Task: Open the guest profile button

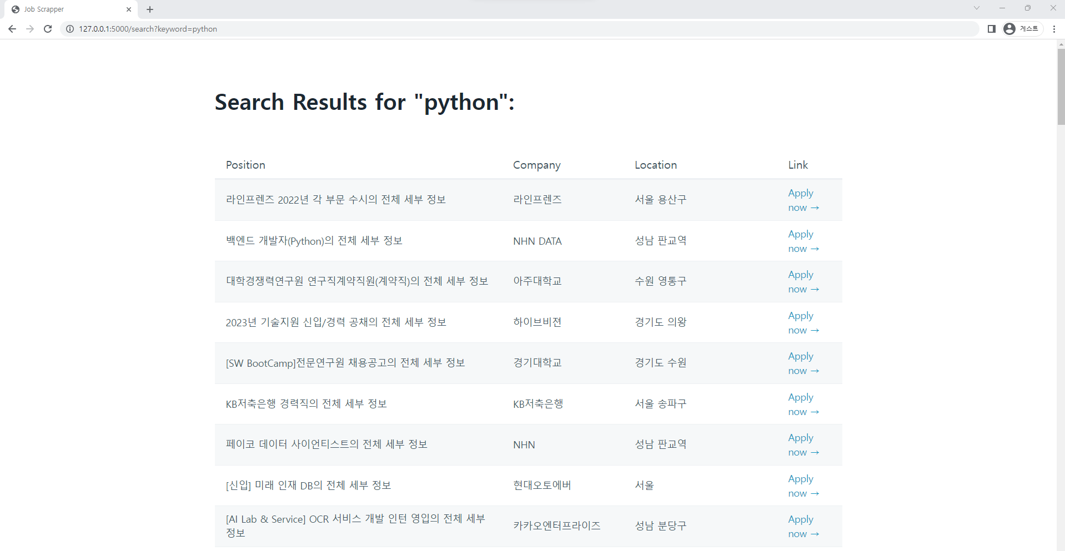Action: [x=1022, y=29]
